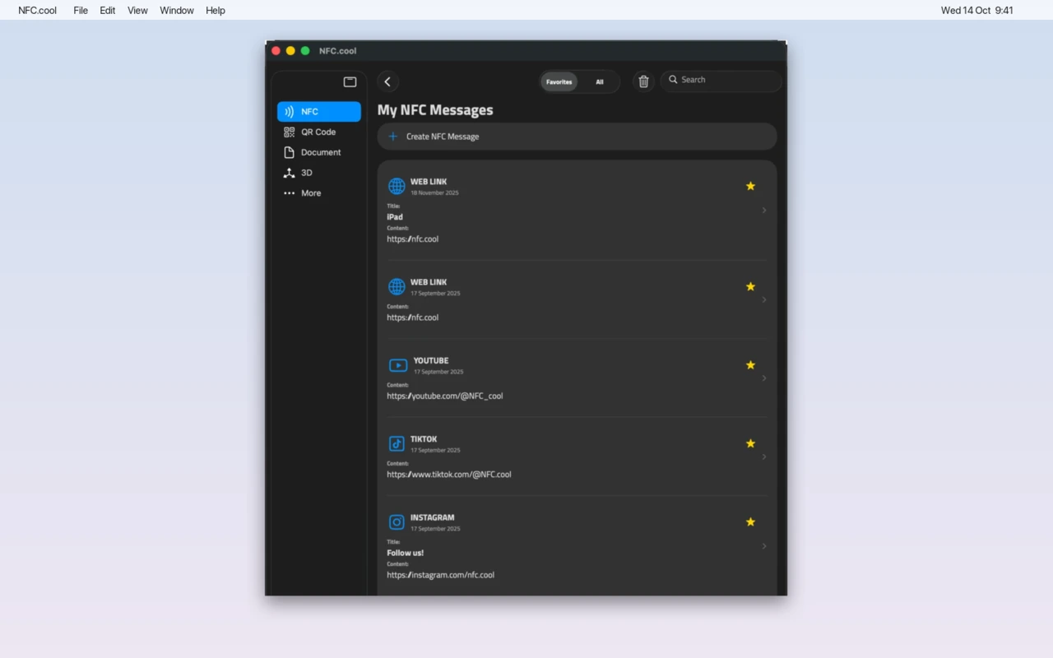
Task: Toggle the Instagram message favorite star
Action: click(x=750, y=521)
